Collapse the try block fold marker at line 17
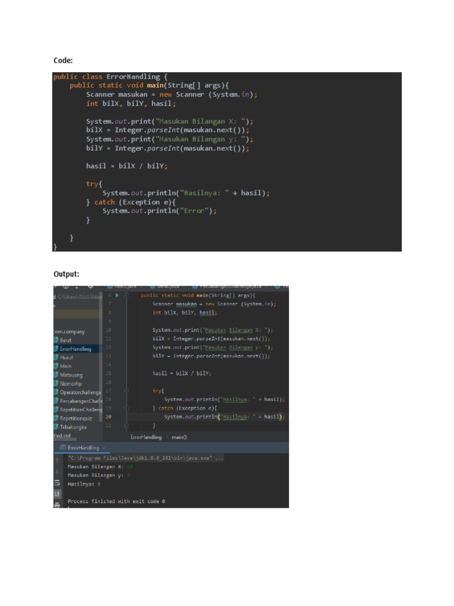Image resolution: width=454 pixels, height=606 pixels. (127, 391)
